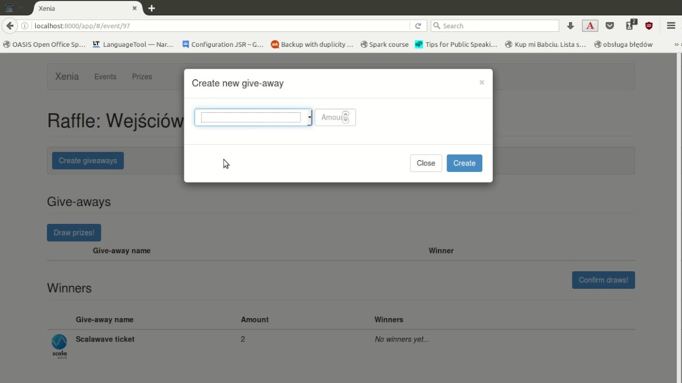682x383 pixels.
Task: Click the Give-aways section heading
Action: [x=79, y=202]
